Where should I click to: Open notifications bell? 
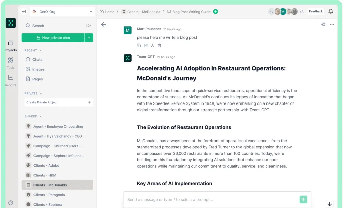(331, 11)
